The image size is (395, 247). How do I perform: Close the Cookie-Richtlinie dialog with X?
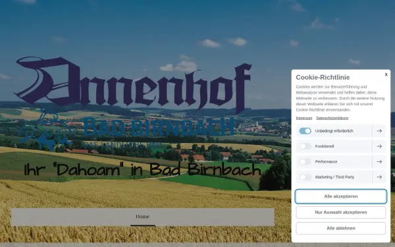tap(386, 74)
